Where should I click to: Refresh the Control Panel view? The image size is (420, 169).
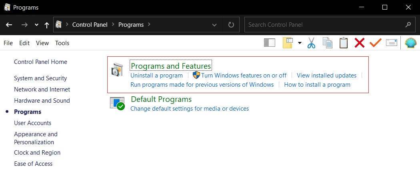pyautogui.click(x=231, y=25)
